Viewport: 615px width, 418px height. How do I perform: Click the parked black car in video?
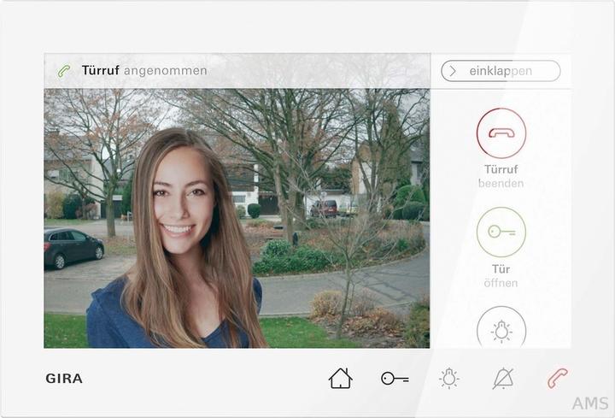click(73, 246)
